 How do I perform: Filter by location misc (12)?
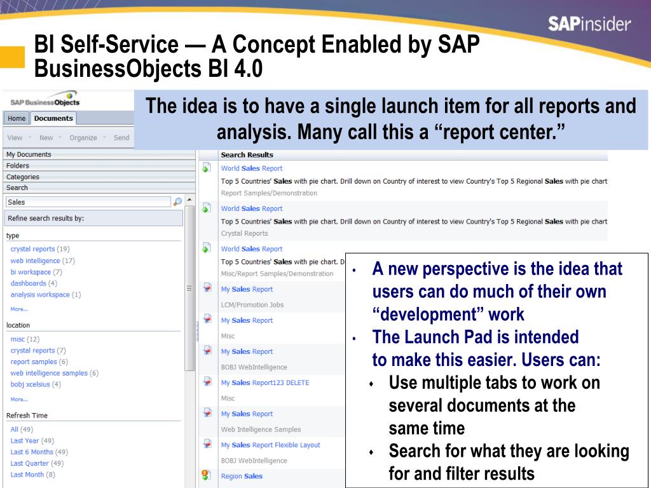point(25,339)
